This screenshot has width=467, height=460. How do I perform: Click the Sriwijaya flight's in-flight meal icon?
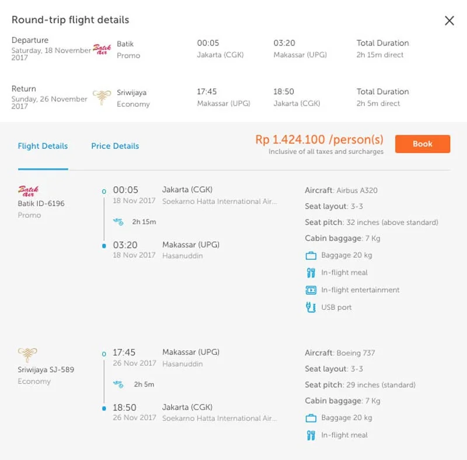(x=311, y=435)
